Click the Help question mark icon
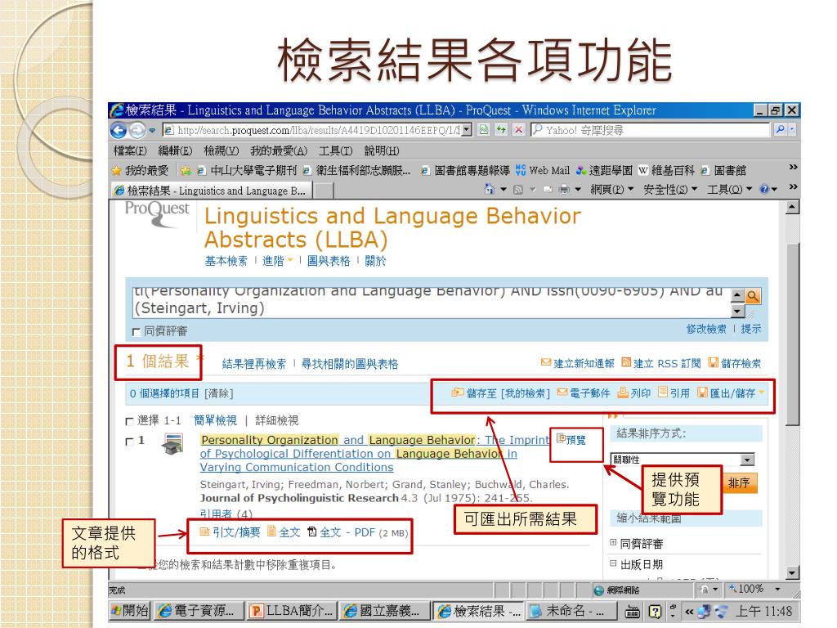837x628 pixels. (x=764, y=189)
